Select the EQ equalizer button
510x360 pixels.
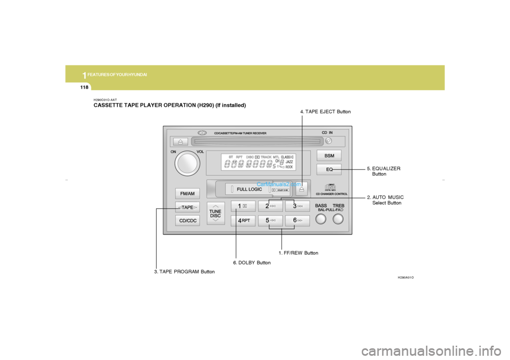[329, 169]
